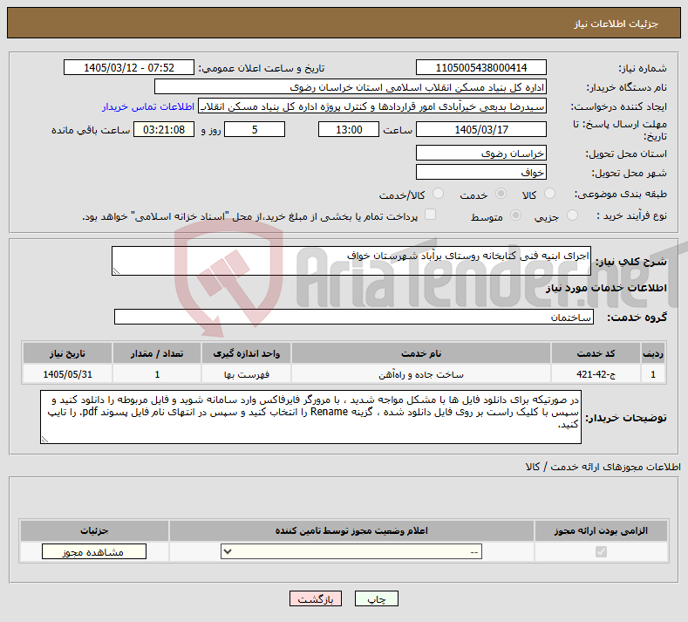Click the تعداد / مقدار column header
688x622 pixels.
point(157,353)
